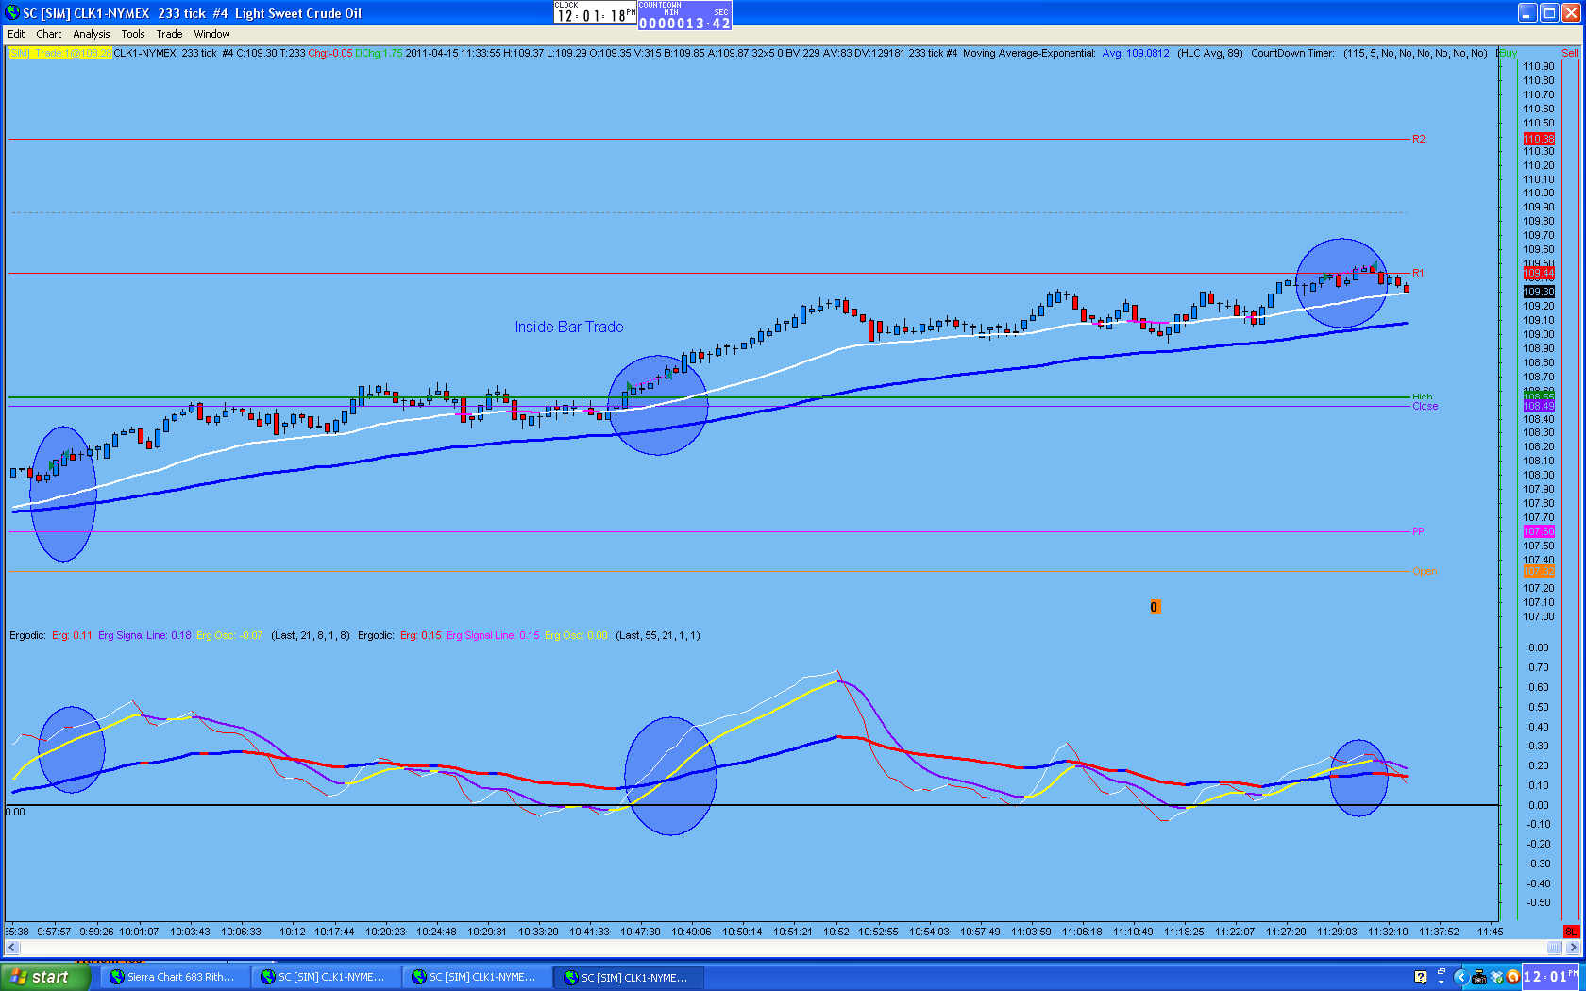Click the '(HLC Avg, 89)' study parameters

click(x=1210, y=53)
